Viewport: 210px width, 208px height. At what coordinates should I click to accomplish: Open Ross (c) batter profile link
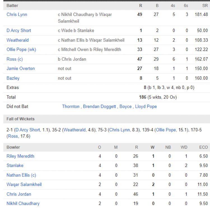coord(15,59)
